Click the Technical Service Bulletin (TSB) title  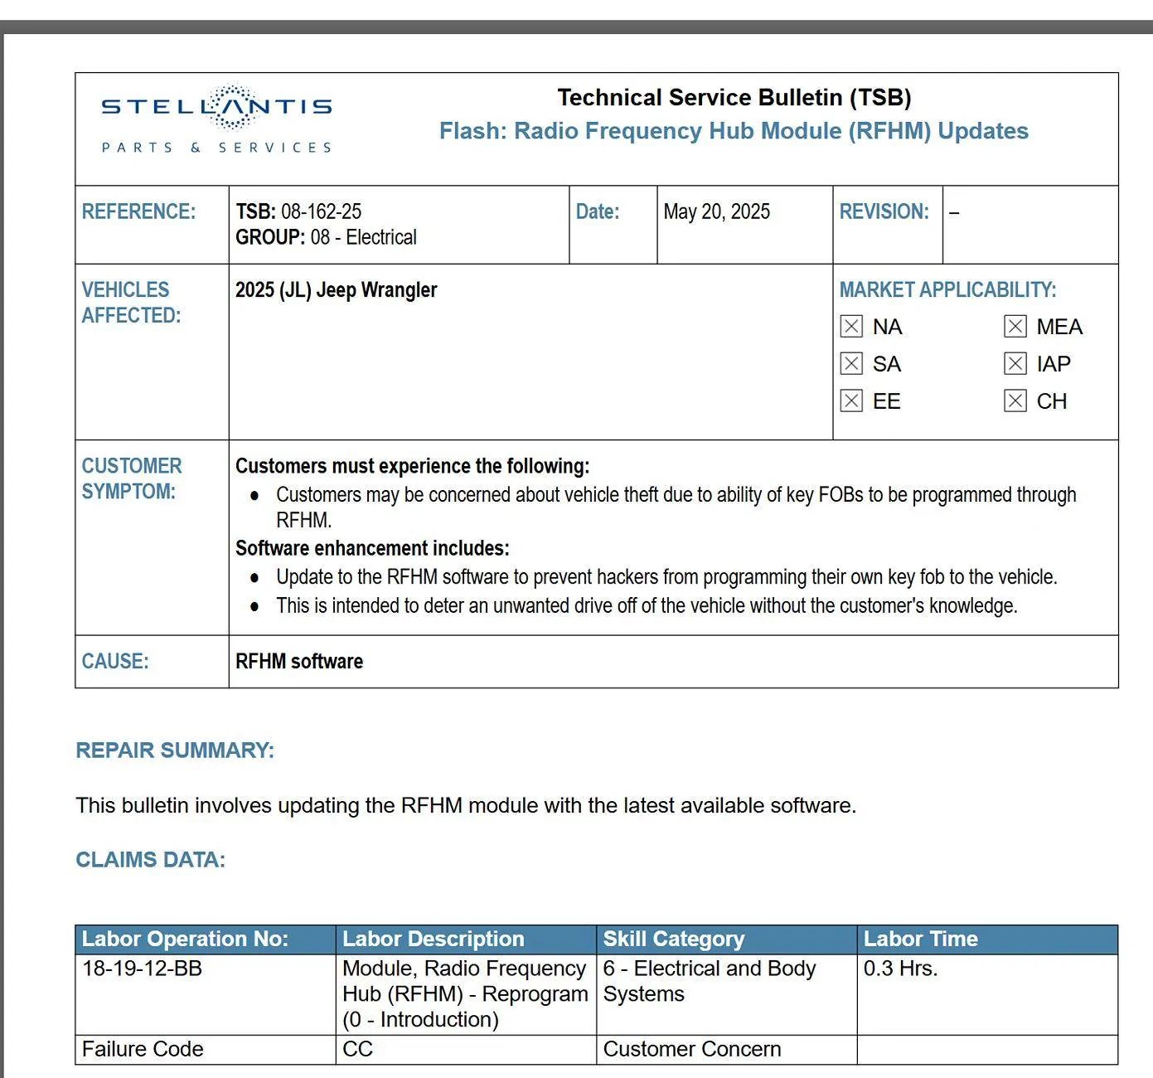734,98
